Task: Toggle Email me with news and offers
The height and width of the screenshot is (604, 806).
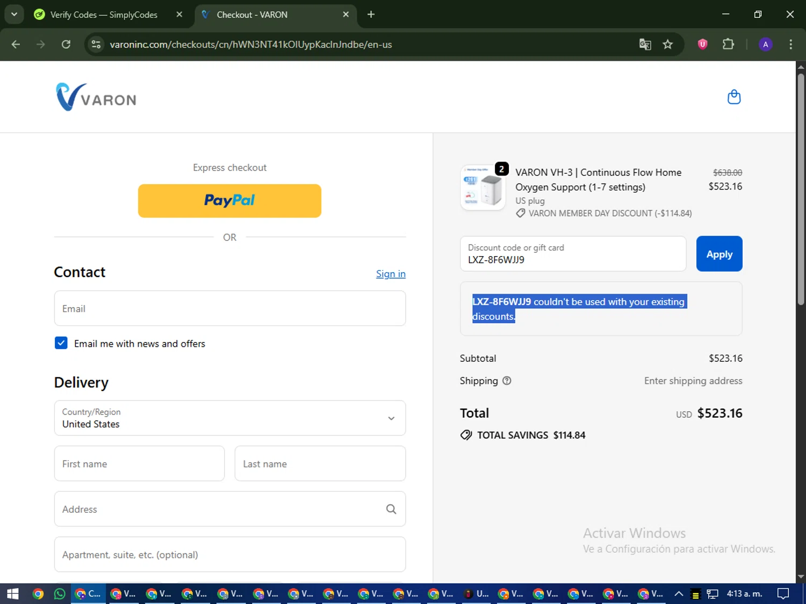Action: tap(61, 343)
